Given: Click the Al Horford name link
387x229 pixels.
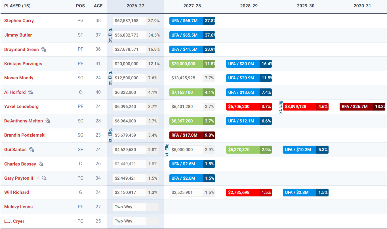Looking at the screenshot, I should pos(15,92).
